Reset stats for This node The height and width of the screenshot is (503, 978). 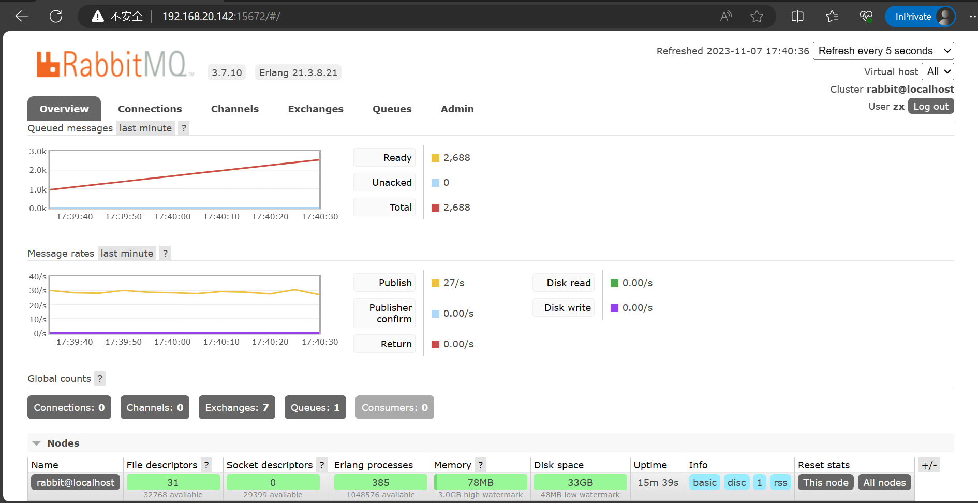click(826, 482)
